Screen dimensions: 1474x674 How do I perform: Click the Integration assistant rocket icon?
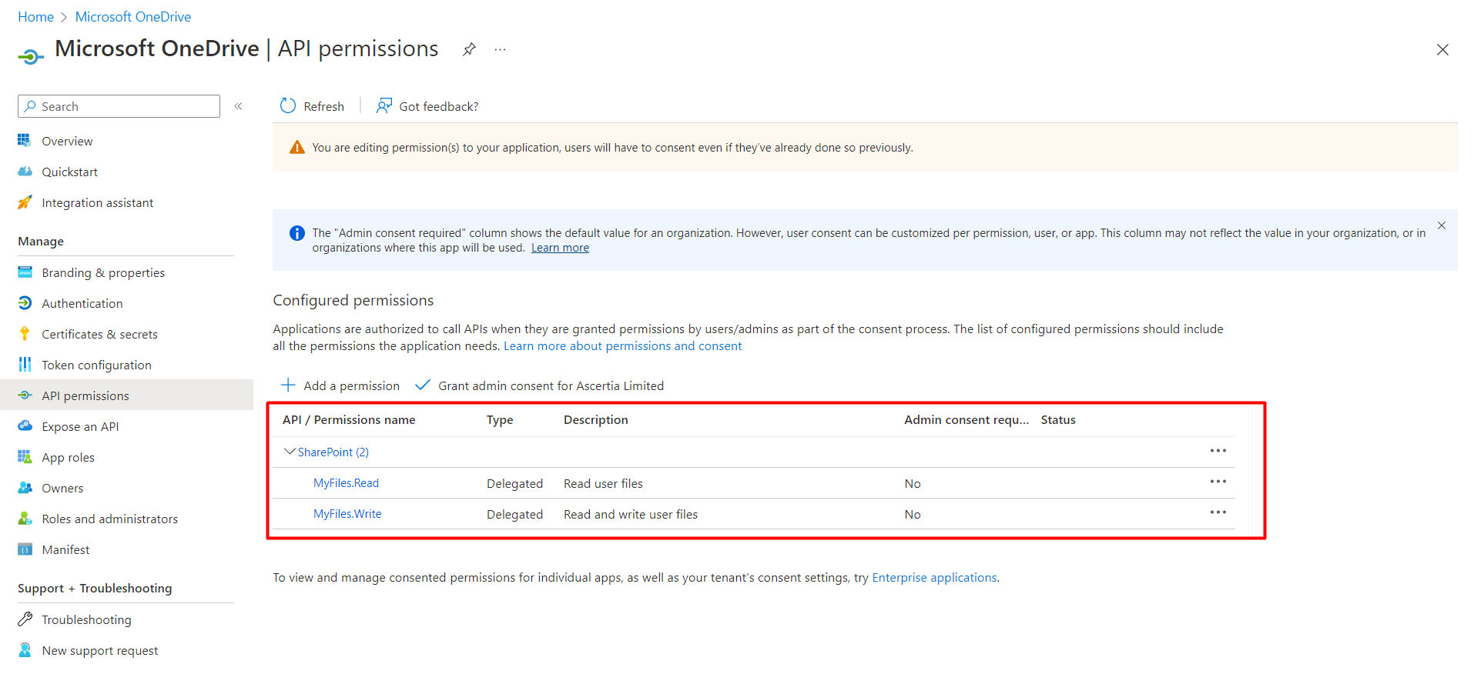(25, 202)
